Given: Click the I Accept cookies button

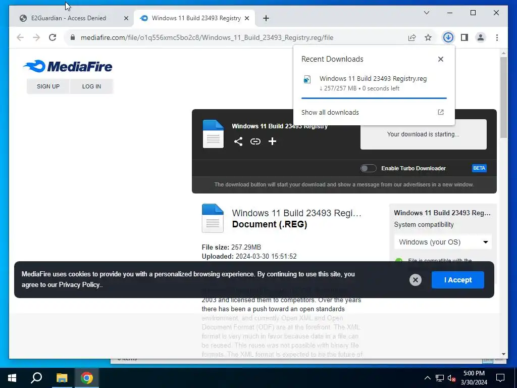Looking at the screenshot, I should (x=457, y=280).
